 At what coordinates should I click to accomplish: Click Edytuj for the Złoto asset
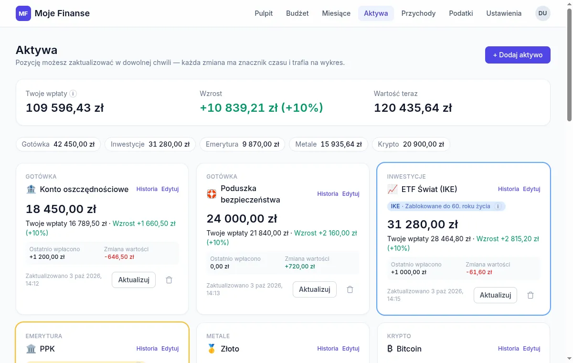click(351, 349)
